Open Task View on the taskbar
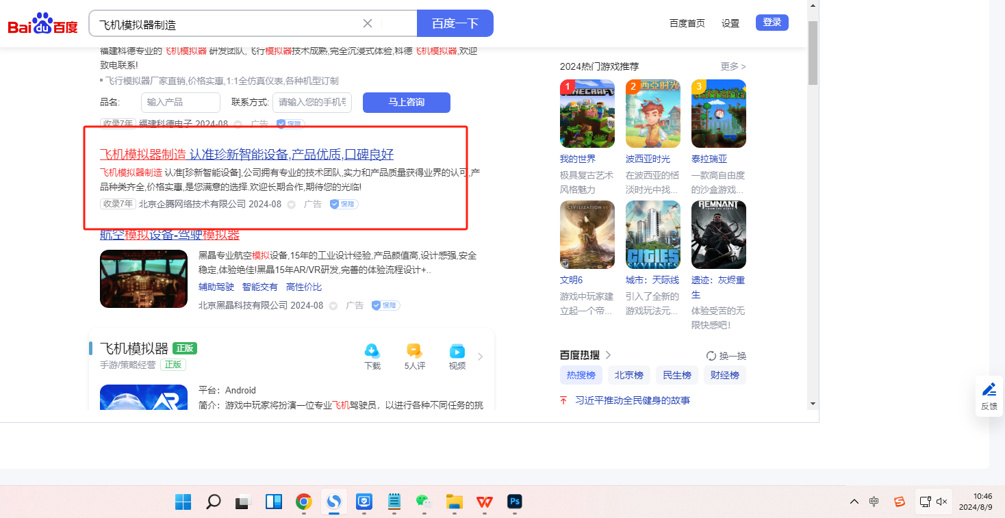This screenshot has width=1005, height=518. pos(244,502)
